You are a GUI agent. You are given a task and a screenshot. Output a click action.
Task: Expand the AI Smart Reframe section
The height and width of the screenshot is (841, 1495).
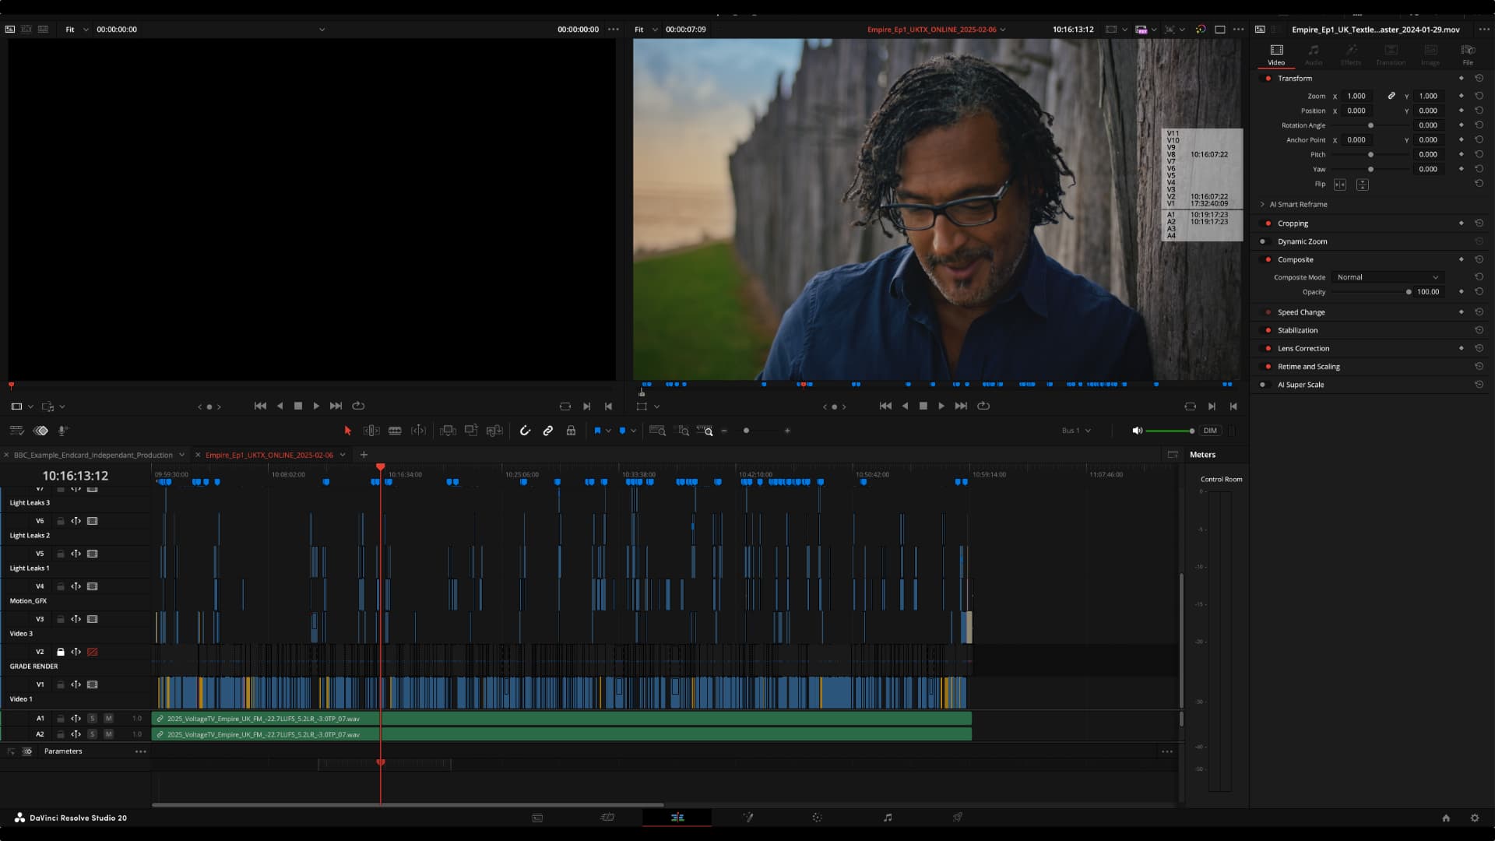(x=1262, y=204)
